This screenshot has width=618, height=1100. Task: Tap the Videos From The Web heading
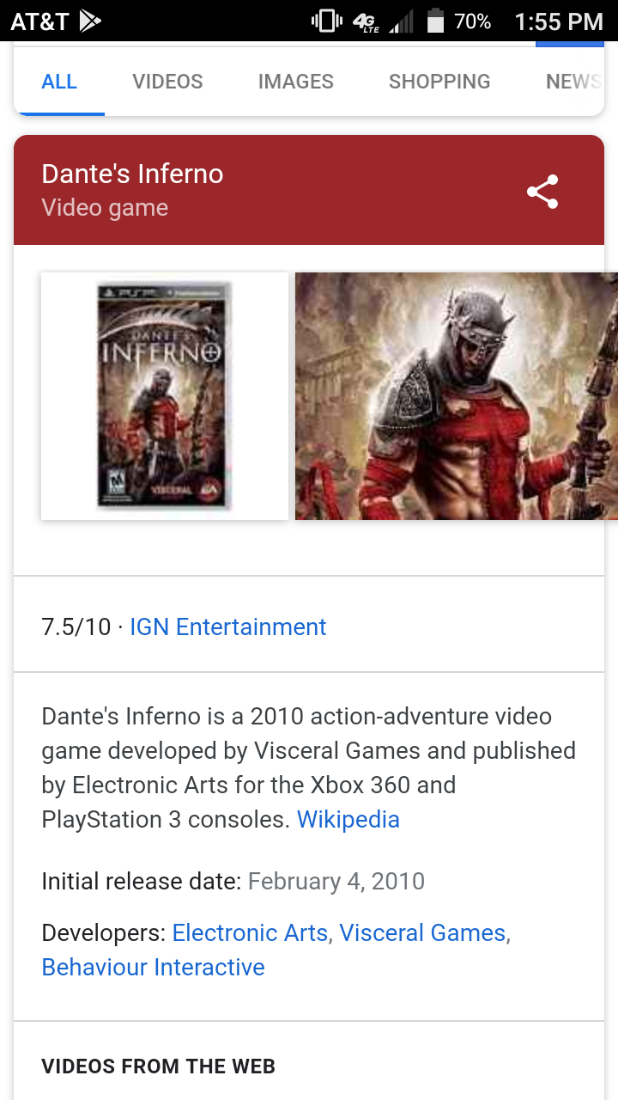158,1066
